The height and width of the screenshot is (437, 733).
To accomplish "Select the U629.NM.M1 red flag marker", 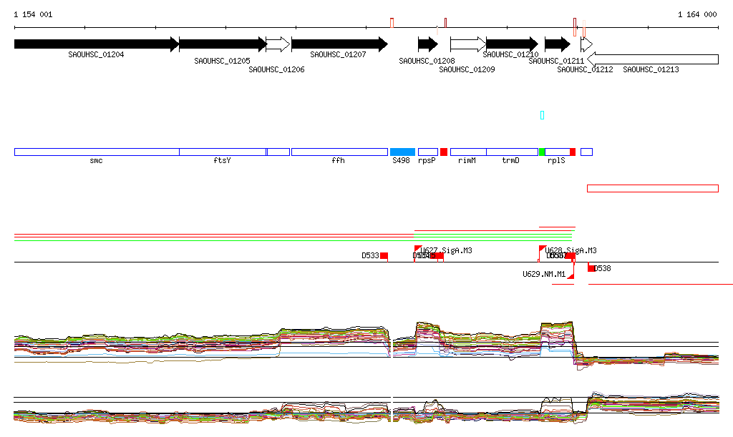I will [571, 275].
